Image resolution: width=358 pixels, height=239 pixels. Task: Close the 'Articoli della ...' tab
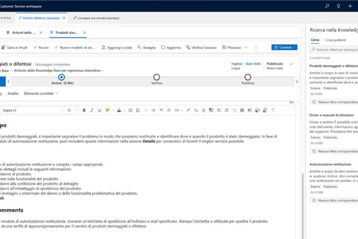tap(41, 32)
